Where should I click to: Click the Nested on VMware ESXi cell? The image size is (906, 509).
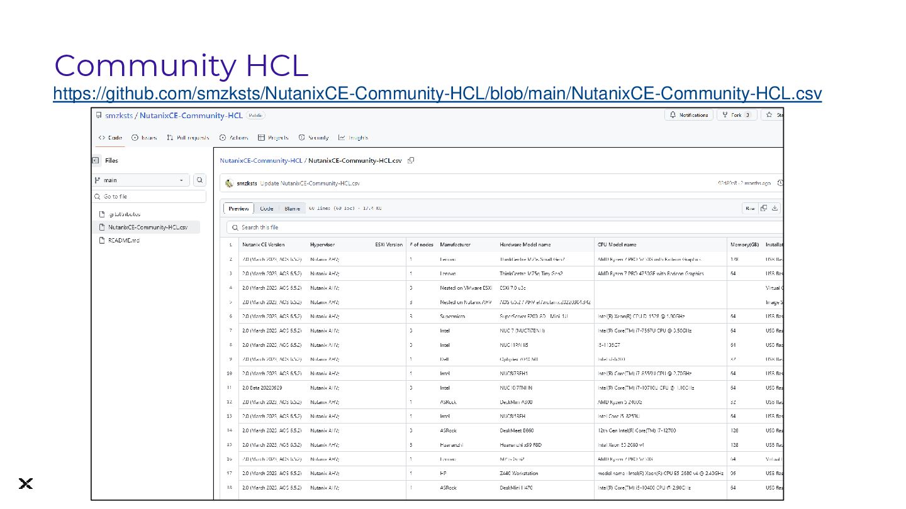466,288
